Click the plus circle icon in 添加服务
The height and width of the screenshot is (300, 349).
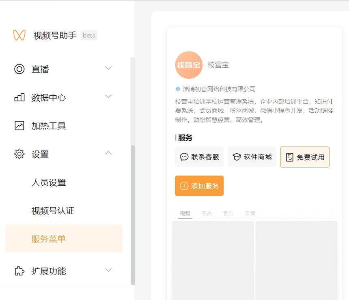pyautogui.click(x=184, y=186)
